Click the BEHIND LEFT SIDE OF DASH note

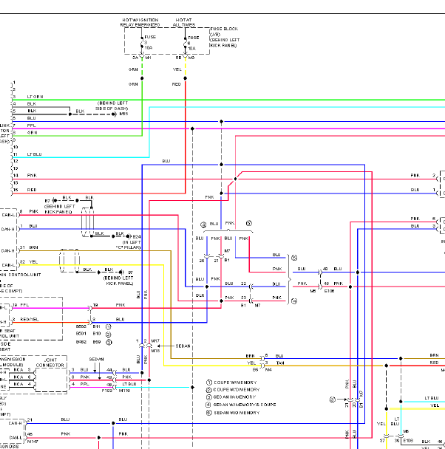(x=112, y=106)
